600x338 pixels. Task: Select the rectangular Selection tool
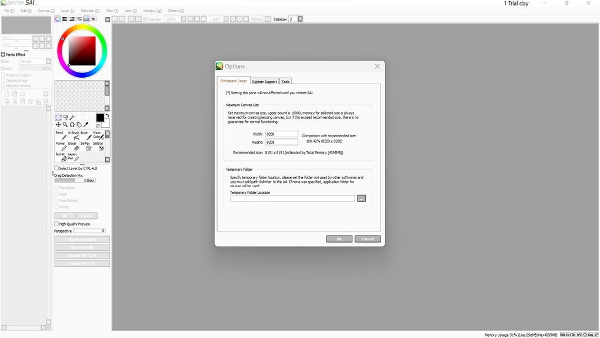click(x=58, y=117)
